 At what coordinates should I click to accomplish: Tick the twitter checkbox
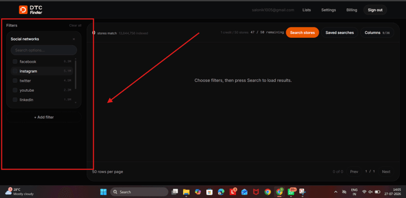(x=15, y=81)
